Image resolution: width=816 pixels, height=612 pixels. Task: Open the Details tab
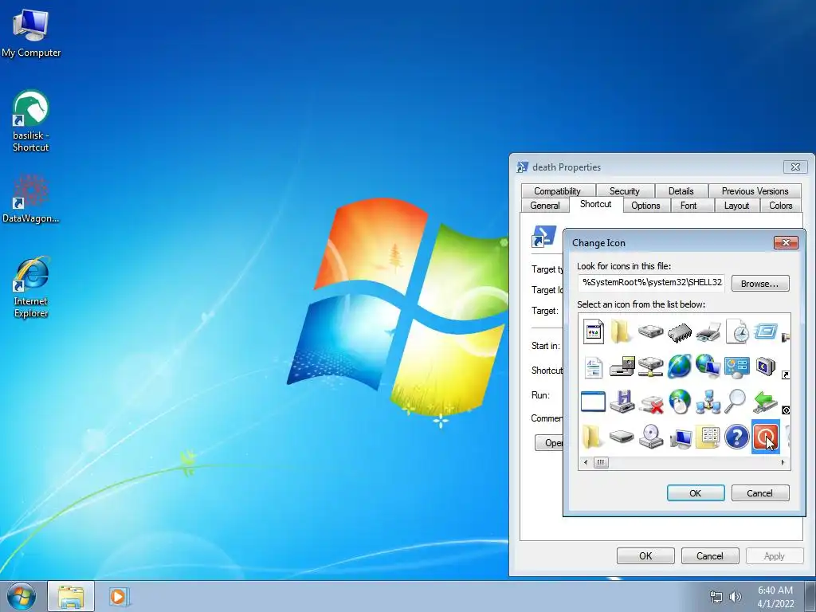coord(681,191)
